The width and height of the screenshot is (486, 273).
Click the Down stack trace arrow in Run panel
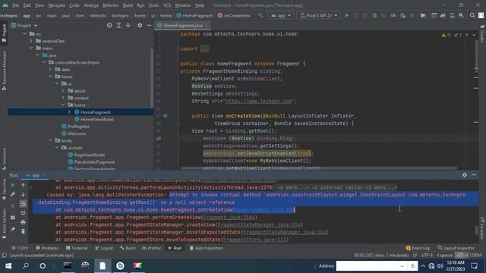pos(23,194)
